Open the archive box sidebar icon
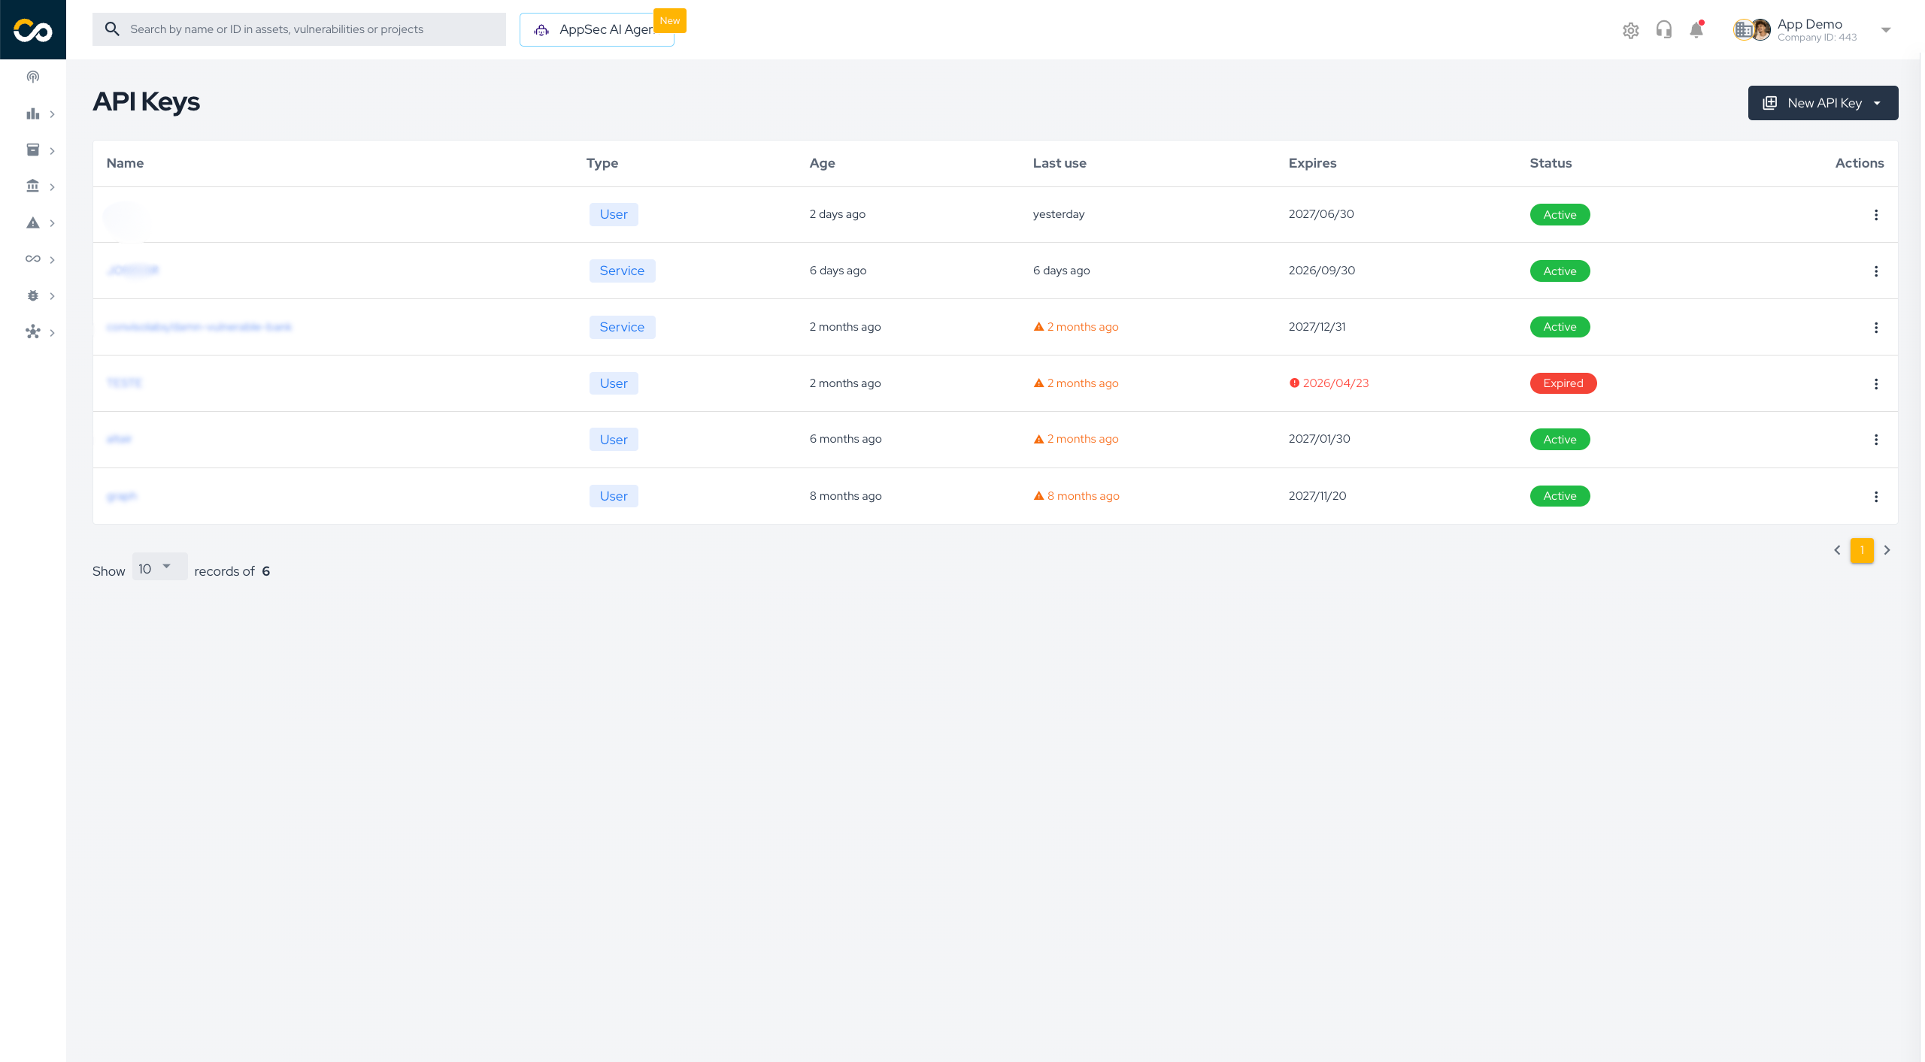The width and height of the screenshot is (1925, 1062). (33, 150)
